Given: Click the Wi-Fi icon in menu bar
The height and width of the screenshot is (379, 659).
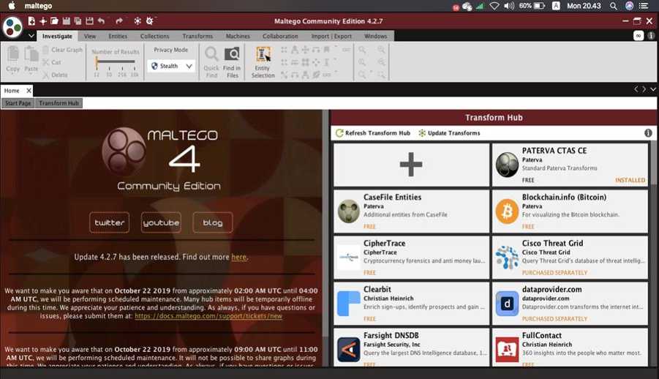Looking at the screenshot, I should pyautogui.click(x=494, y=6).
